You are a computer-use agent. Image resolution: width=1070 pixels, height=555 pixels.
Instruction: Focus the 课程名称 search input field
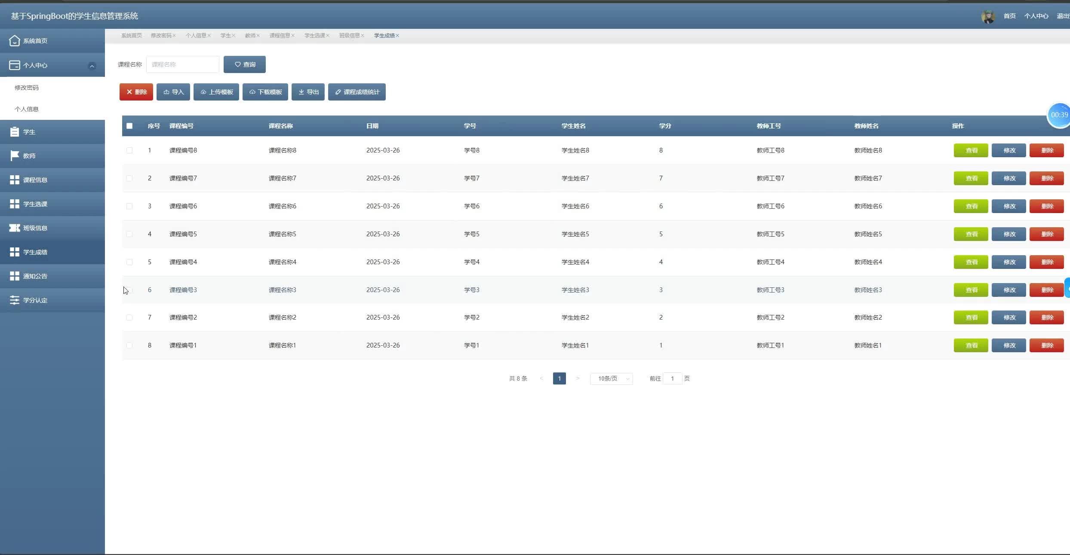[183, 64]
